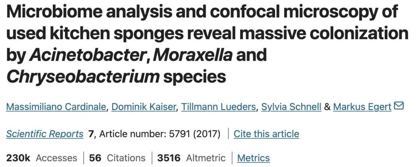Click the Cite this article link
Viewport: 420px width, 167px height.
266,134
